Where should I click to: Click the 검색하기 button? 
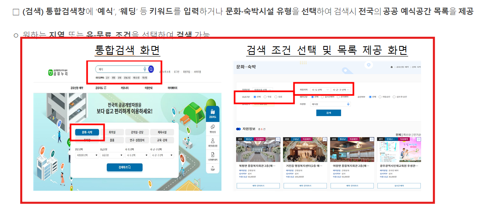pyautogui.click(x=124, y=167)
